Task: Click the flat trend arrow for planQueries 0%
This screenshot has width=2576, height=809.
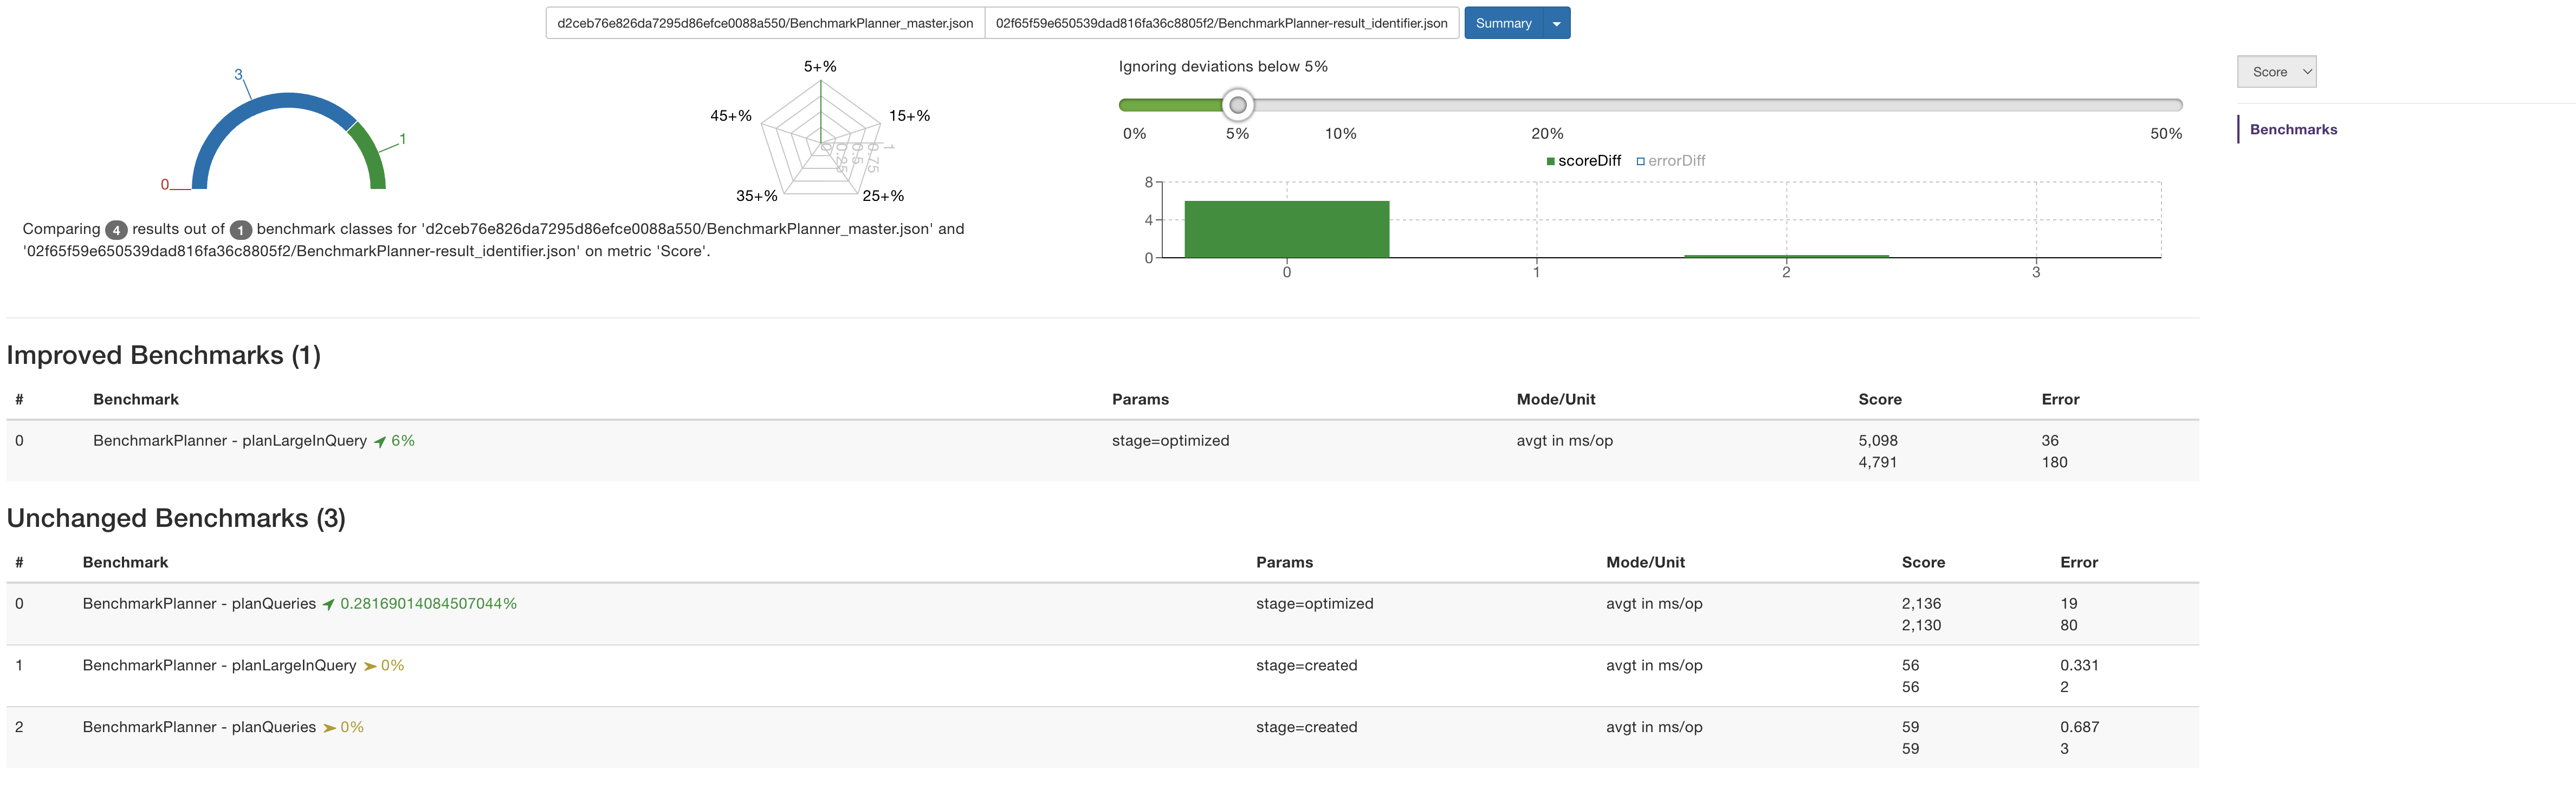Action: 329,728
